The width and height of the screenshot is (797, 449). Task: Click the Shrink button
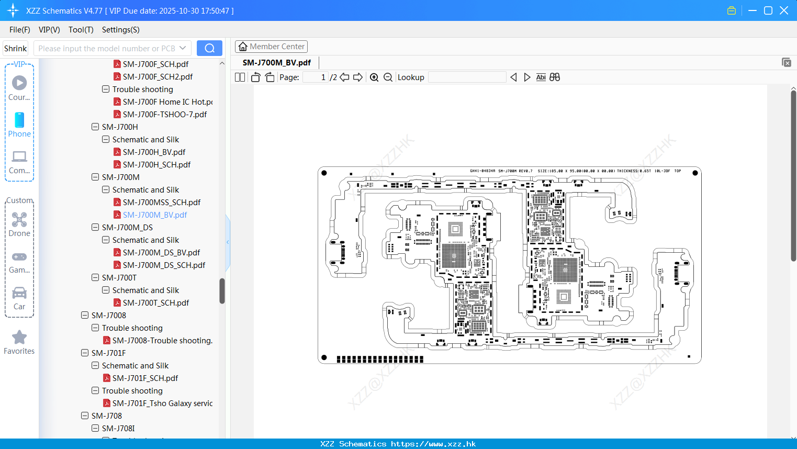(x=15, y=48)
